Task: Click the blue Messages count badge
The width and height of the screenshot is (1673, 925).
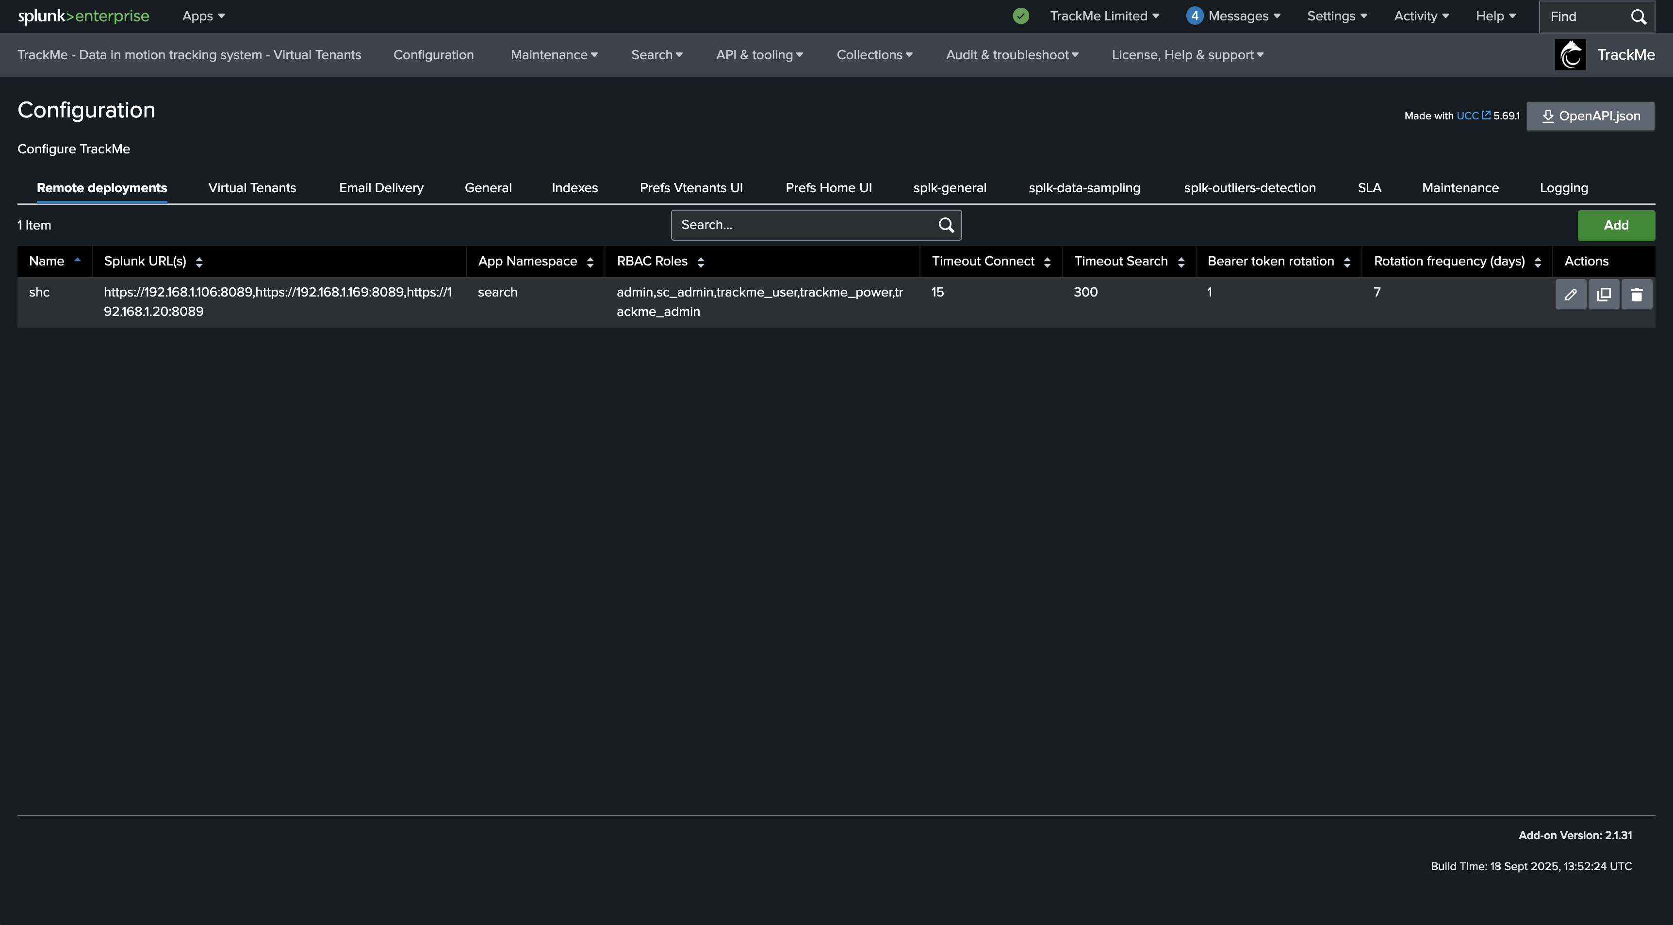Action: [x=1194, y=16]
